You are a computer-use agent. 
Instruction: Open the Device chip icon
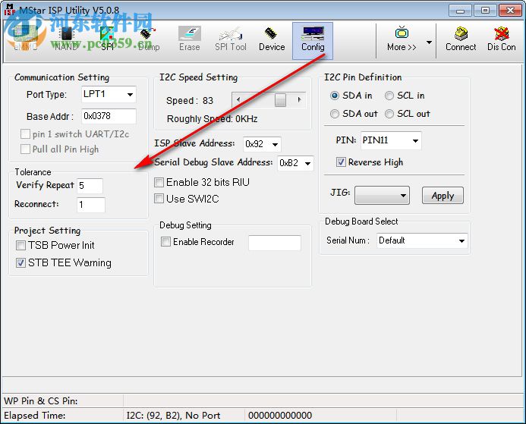coord(272,39)
